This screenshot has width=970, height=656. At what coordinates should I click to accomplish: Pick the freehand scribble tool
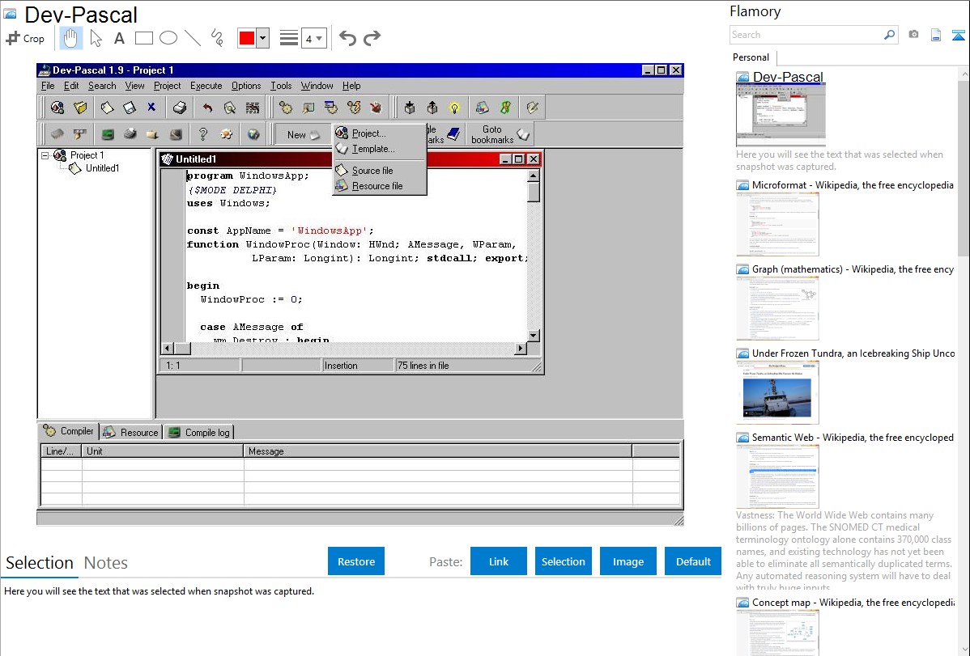(217, 38)
